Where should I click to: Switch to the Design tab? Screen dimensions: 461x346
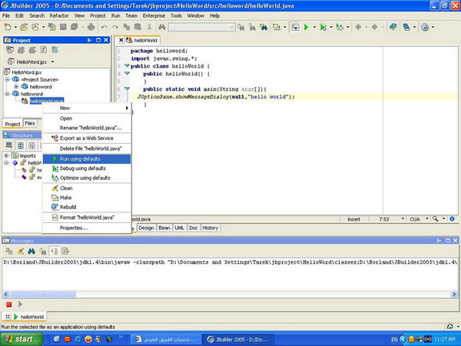(x=146, y=228)
